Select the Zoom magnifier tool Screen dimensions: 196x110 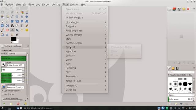[x=17, y=17]
